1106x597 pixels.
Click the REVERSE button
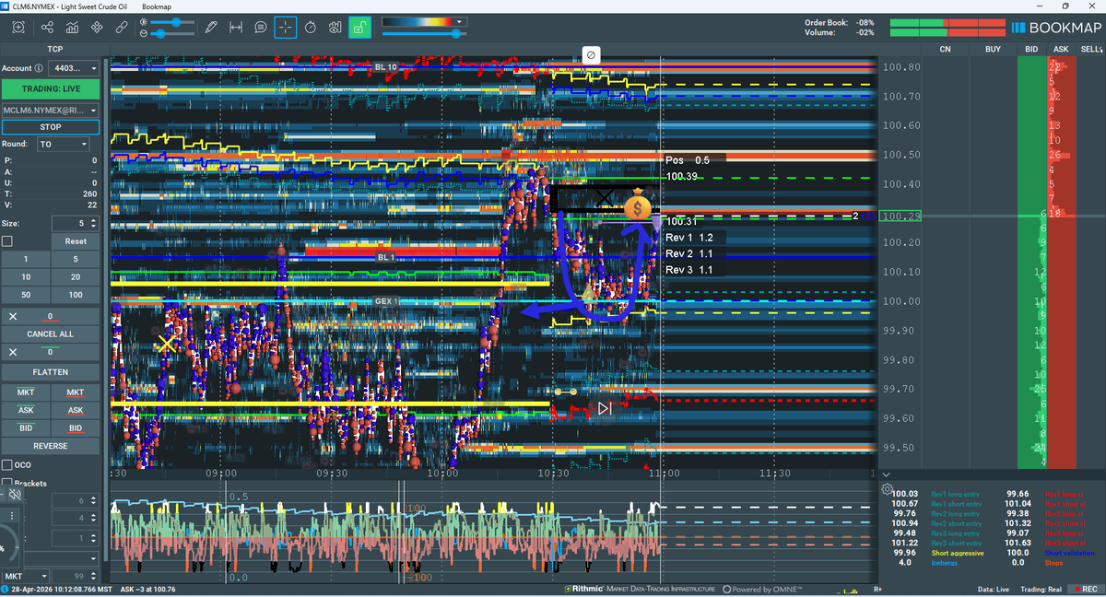pos(50,446)
